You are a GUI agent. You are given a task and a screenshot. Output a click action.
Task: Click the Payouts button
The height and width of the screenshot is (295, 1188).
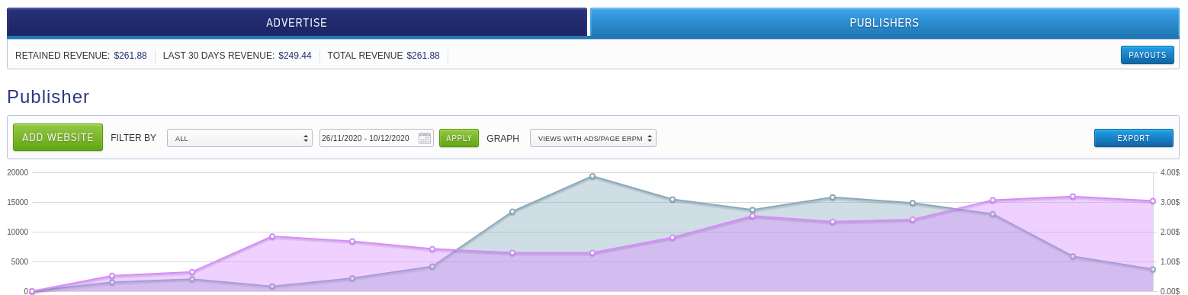click(x=1147, y=55)
